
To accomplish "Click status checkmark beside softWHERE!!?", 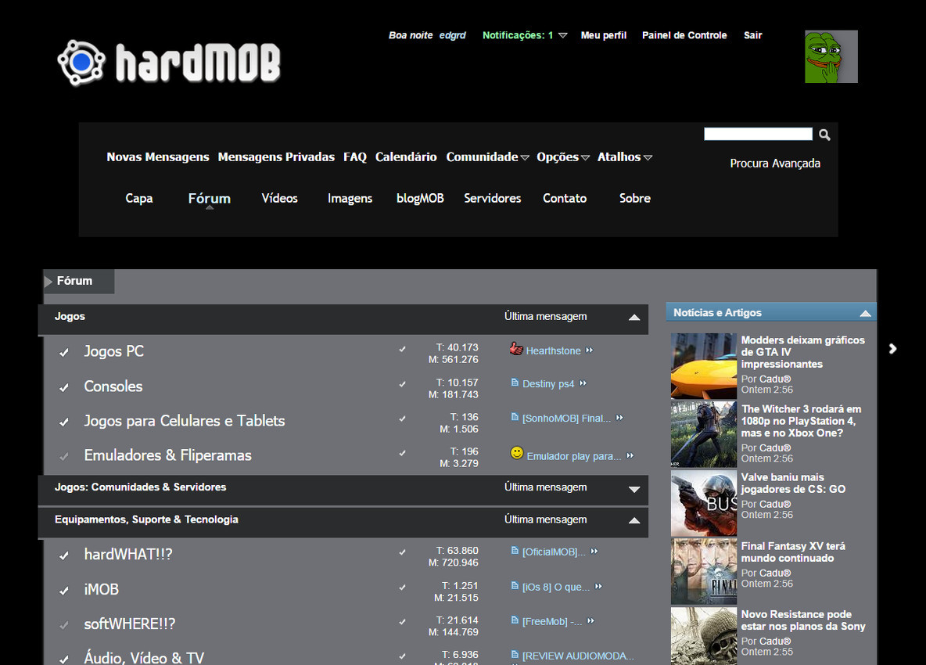I will 64,625.
